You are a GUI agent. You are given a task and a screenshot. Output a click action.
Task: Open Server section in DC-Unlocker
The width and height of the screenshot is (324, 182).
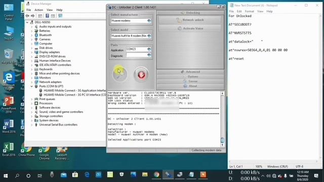click(190, 81)
